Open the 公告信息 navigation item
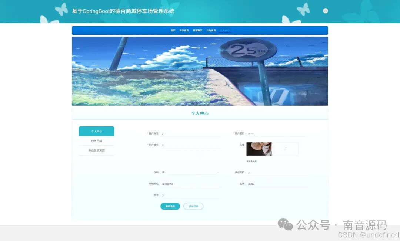 pos(211,30)
